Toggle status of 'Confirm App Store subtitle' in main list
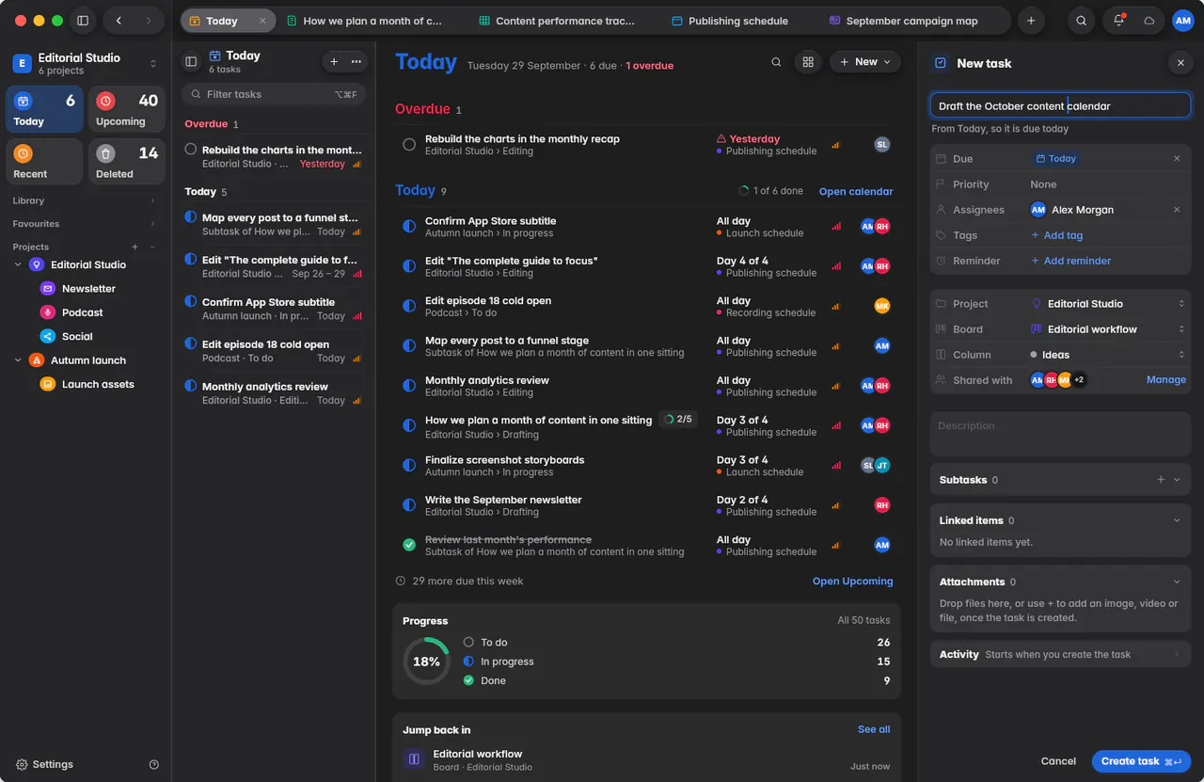This screenshot has height=782, width=1204. (x=409, y=227)
